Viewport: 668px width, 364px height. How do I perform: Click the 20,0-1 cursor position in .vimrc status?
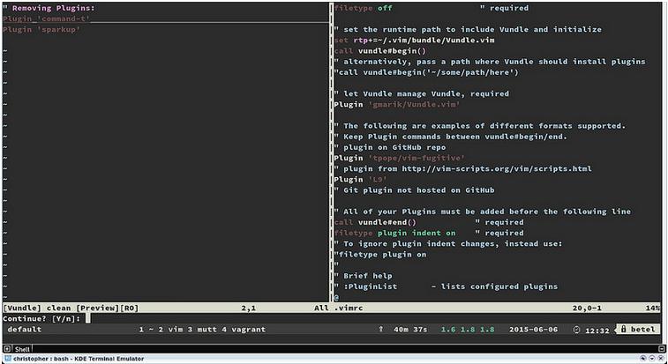coord(587,308)
